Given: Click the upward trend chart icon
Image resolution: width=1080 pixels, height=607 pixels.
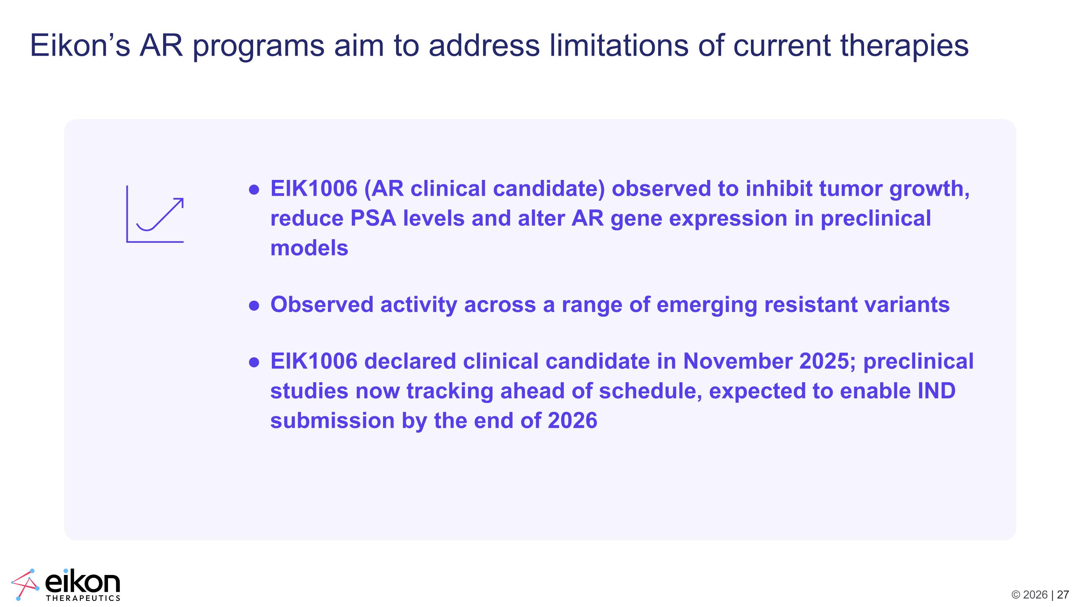Looking at the screenshot, I should coord(155,214).
